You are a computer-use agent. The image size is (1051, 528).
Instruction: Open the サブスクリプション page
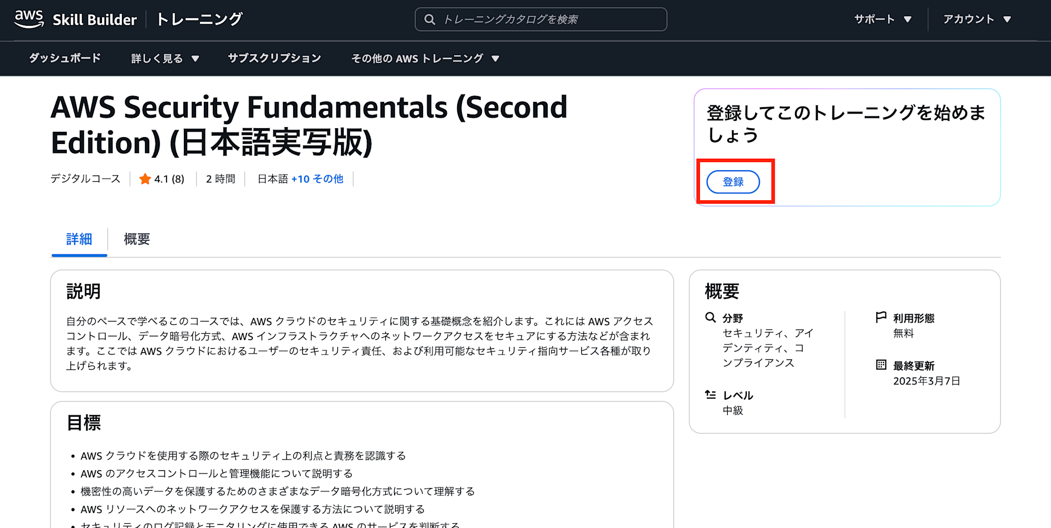click(x=274, y=58)
